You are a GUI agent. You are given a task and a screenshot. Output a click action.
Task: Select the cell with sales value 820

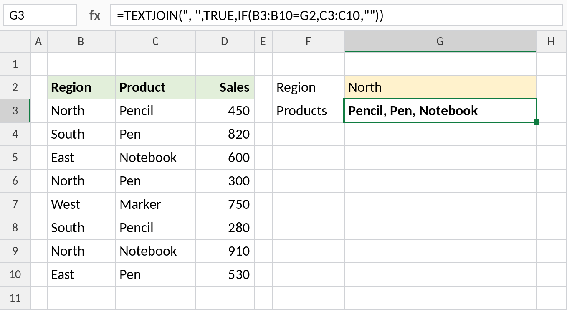click(x=225, y=134)
